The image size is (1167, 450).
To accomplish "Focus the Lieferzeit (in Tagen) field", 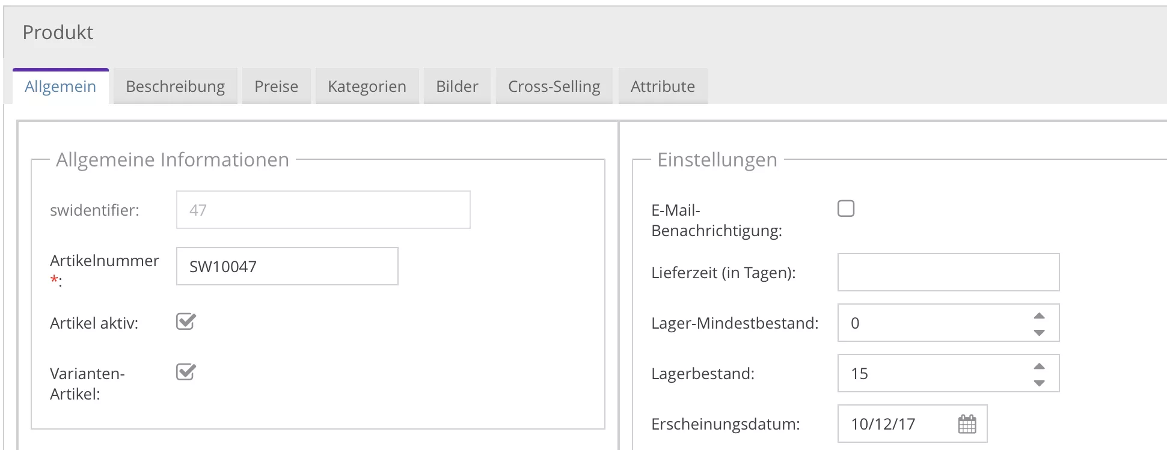I will (948, 272).
